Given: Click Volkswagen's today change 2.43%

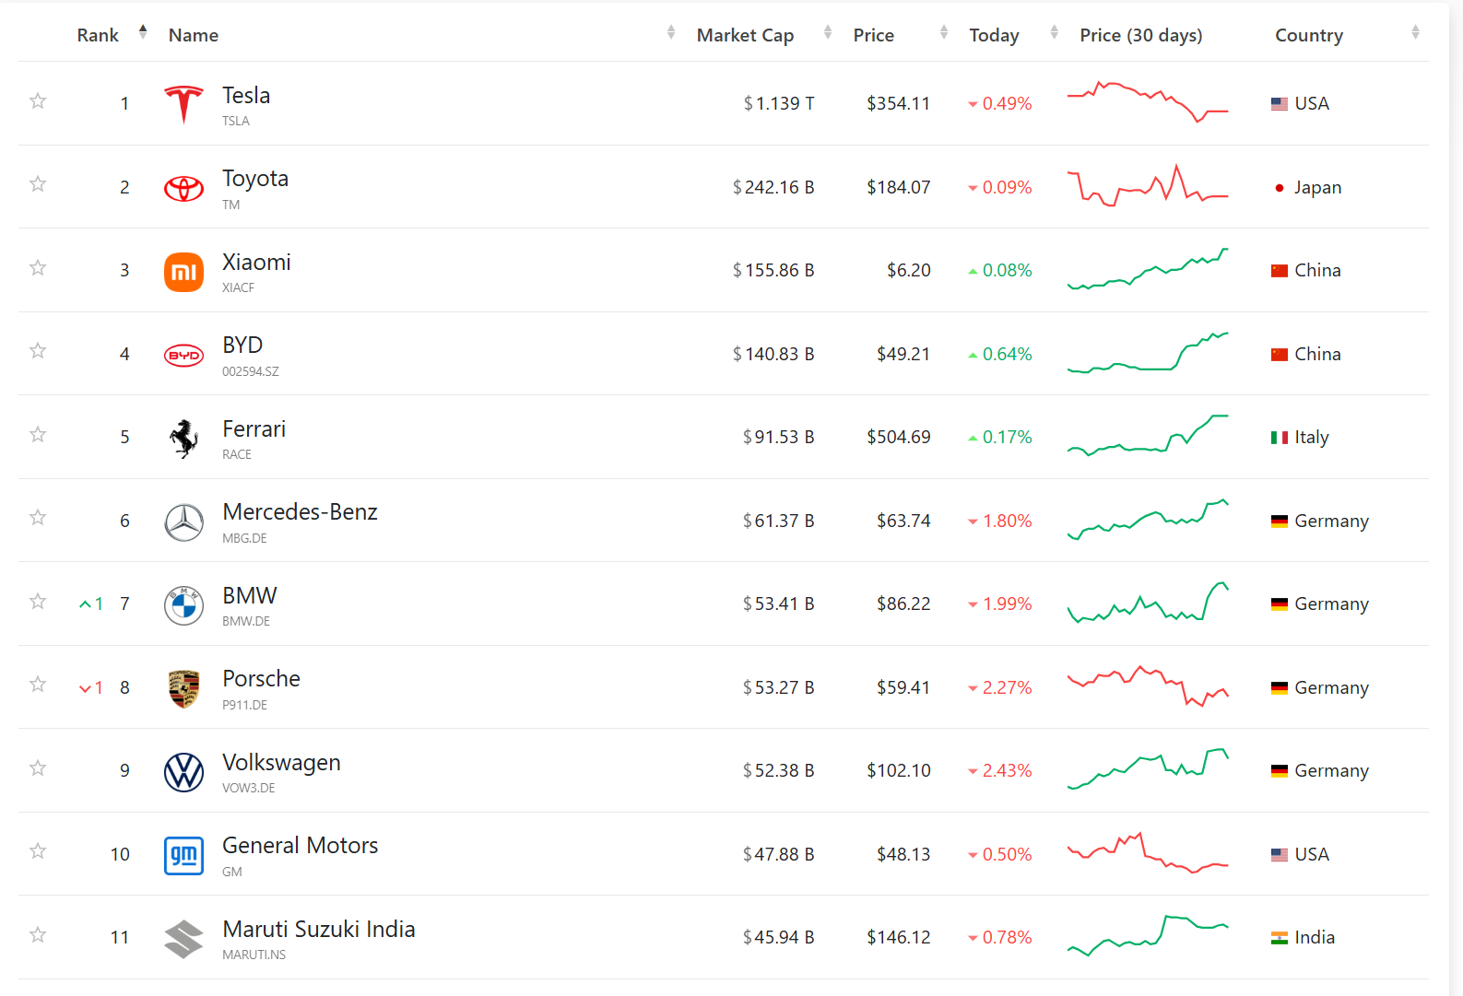Looking at the screenshot, I should coord(1000,770).
